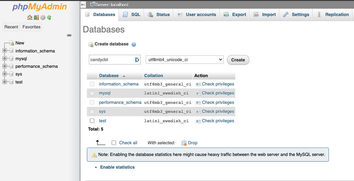This screenshot has width=354, height=181.
Task: Select New in the navigation tree
Action: 20,43
